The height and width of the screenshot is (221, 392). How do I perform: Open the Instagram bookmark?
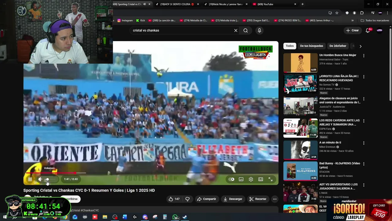tap(125, 21)
